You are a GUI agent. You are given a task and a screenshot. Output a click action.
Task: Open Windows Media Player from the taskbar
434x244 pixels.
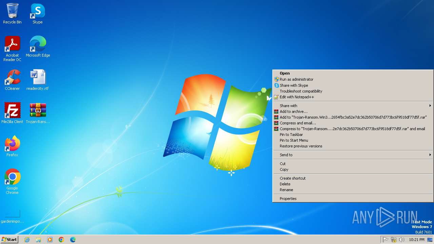click(50, 240)
